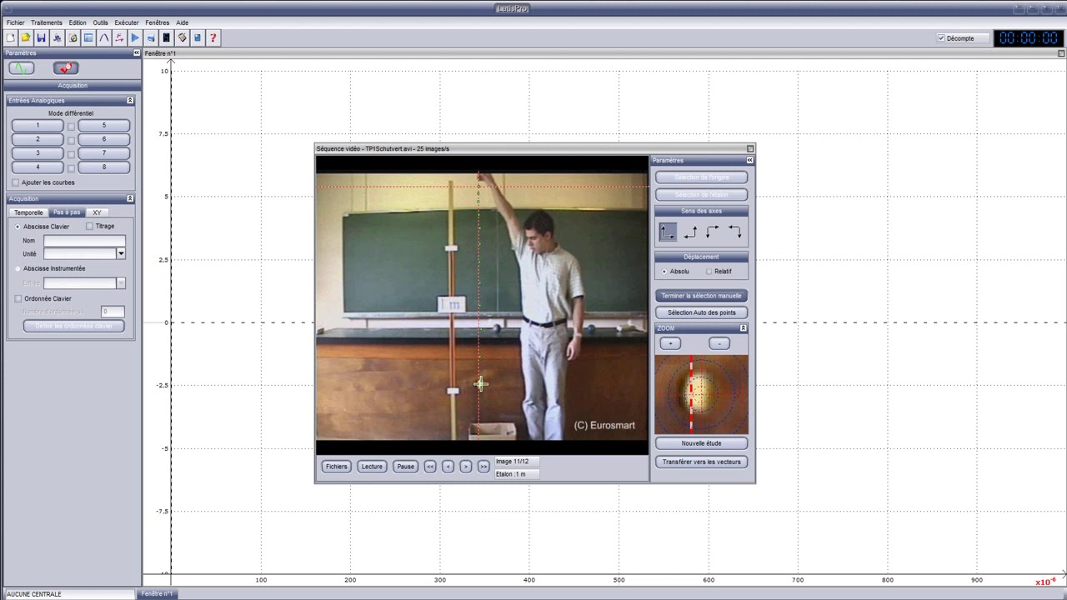Screen dimensions: 1067x600
Task: Switch to the Pas à pas tab
Action: click(67, 212)
